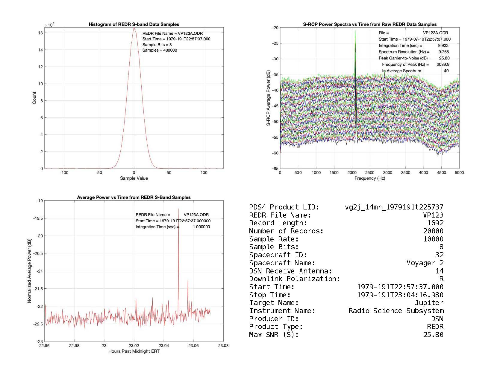Click 'Samples = 400000' text in histogram
Screen dimensions: 494x381
[160, 50]
